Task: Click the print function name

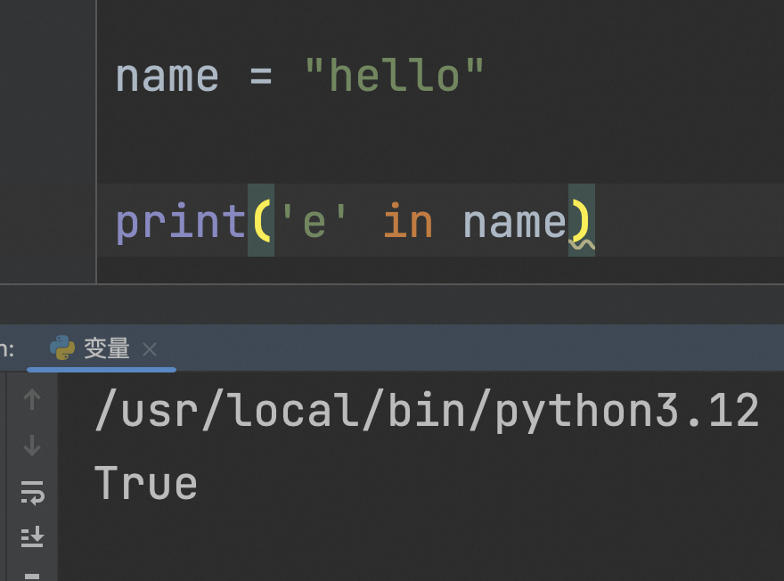Action: coord(181,222)
